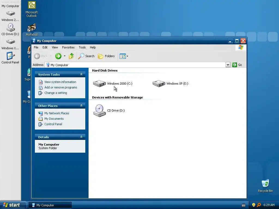Viewport: 279px width, 209px height.
Task: Open Search from the toolbar
Action: tap(86, 56)
